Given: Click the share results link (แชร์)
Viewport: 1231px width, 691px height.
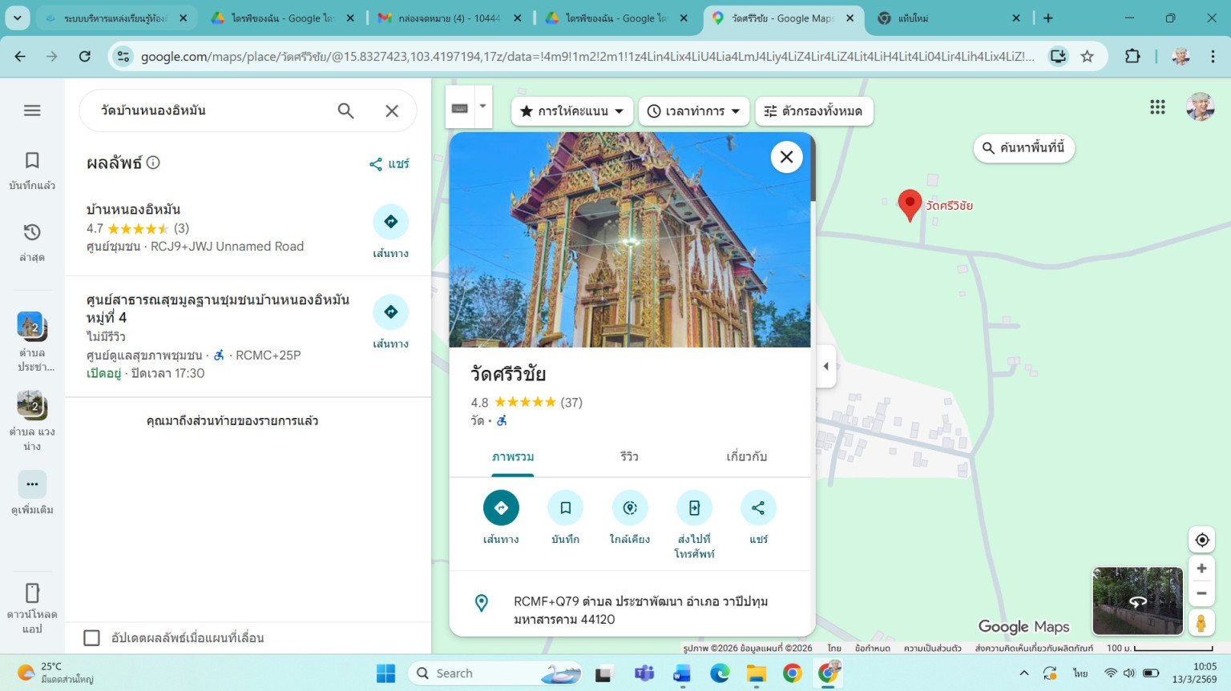Looking at the screenshot, I should [389, 164].
